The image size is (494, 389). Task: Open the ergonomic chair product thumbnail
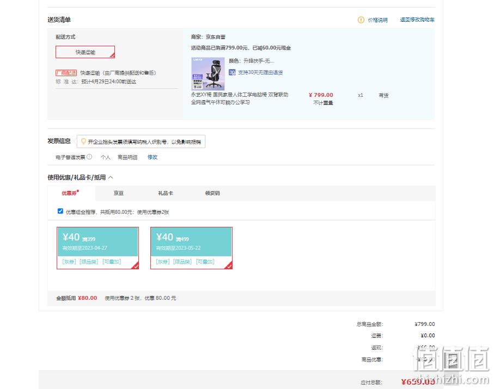coord(208,73)
